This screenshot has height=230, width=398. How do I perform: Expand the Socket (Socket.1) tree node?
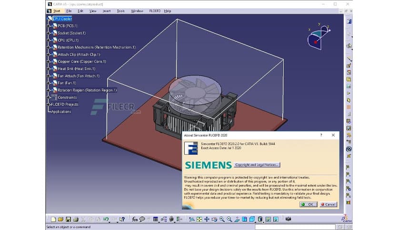point(49,33)
